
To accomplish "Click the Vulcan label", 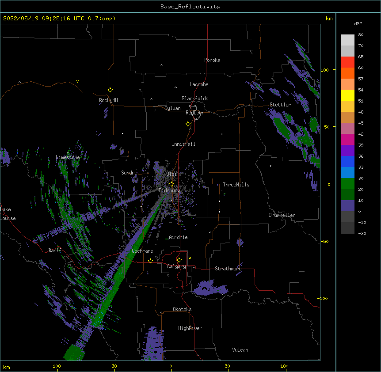I will 240,350.
